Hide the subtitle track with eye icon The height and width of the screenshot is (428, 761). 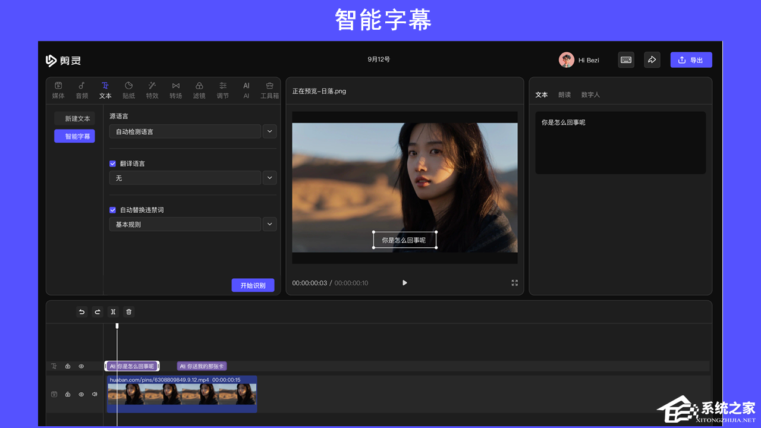[x=81, y=366]
